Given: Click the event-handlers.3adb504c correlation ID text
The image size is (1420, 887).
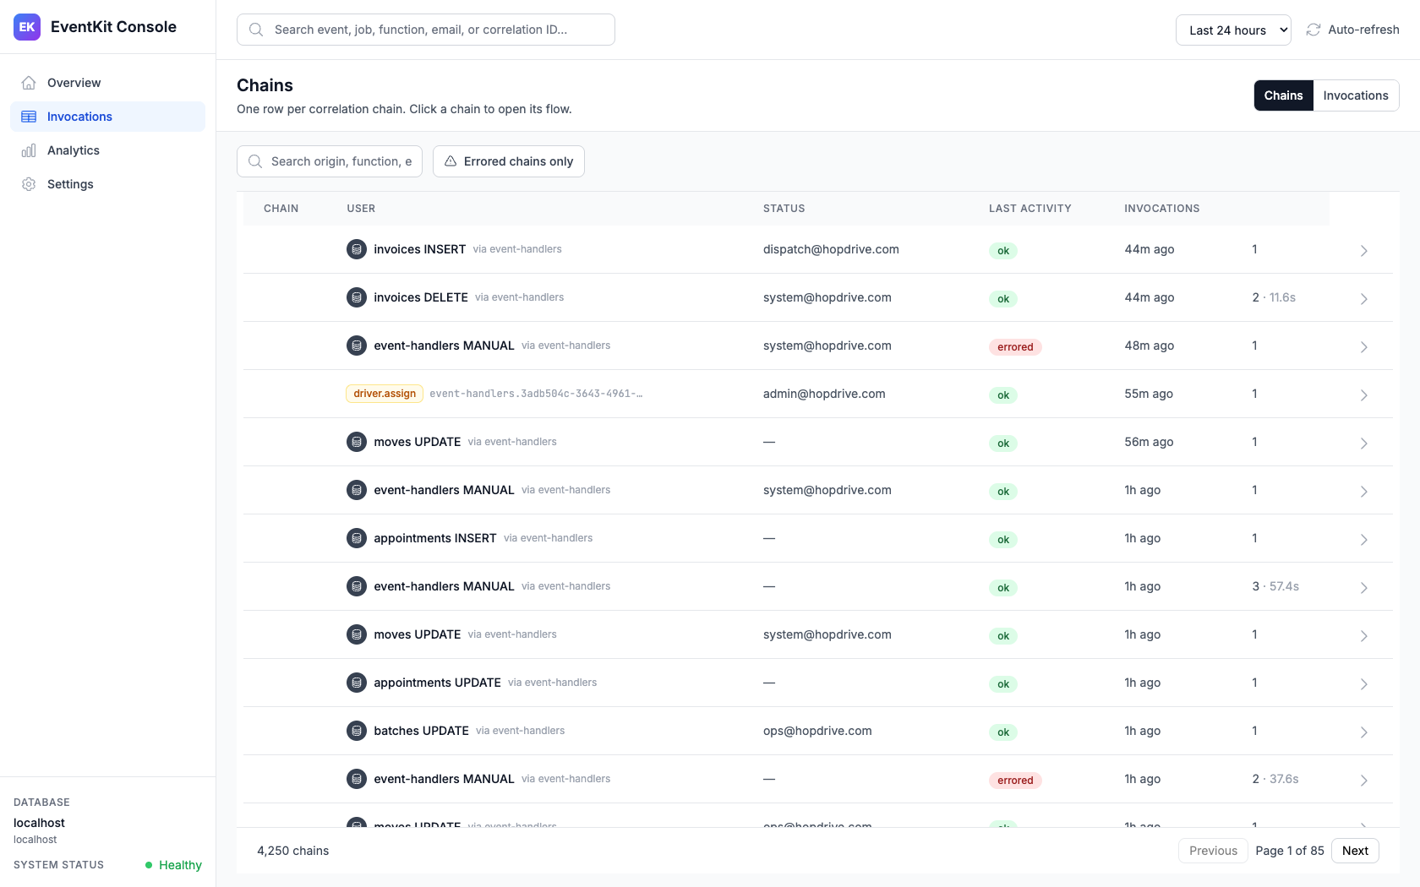Looking at the screenshot, I should click(536, 394).
